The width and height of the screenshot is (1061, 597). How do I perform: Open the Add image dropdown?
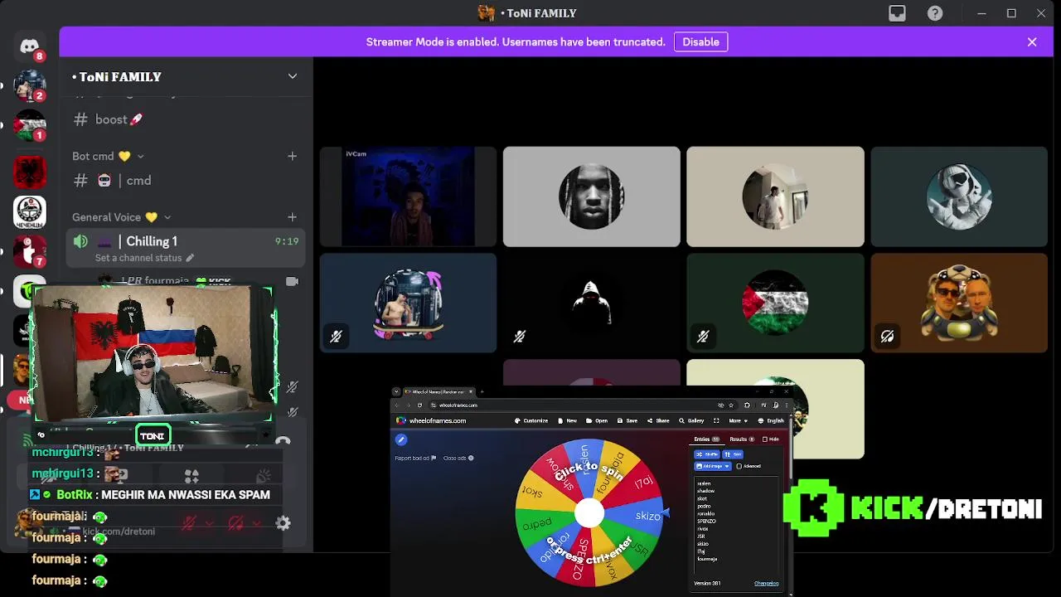(x=713, y=466)
